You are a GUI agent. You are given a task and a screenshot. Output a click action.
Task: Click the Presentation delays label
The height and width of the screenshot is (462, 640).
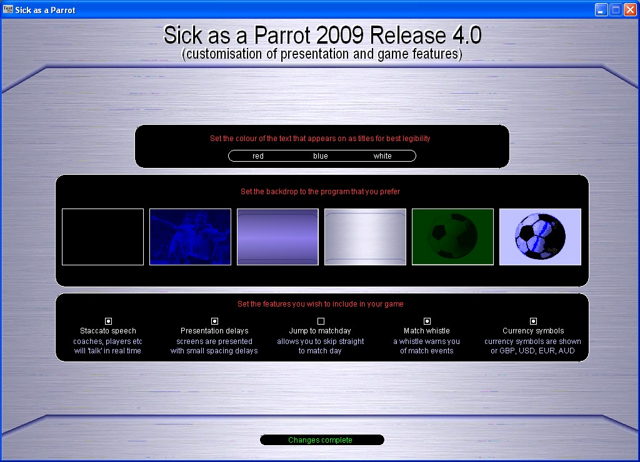(x=214, y=331)
